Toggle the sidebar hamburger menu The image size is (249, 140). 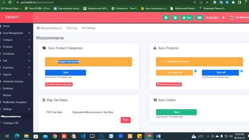coord(37,17)
